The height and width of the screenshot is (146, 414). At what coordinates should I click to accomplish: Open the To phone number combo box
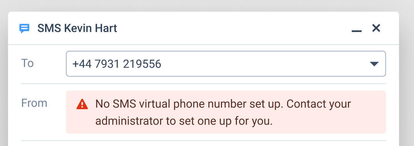click(226, 64)
